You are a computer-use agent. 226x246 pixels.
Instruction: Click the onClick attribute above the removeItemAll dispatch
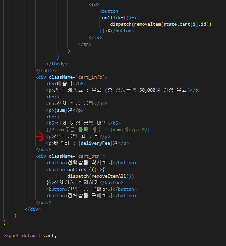point(77,170)
